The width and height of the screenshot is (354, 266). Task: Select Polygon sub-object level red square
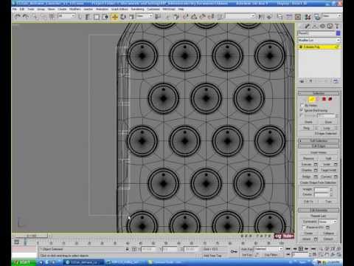(x=324, y=99)
